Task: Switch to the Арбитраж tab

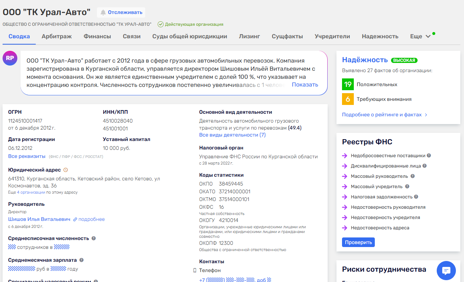Action: pyautogui.click(x=57, y=36)
